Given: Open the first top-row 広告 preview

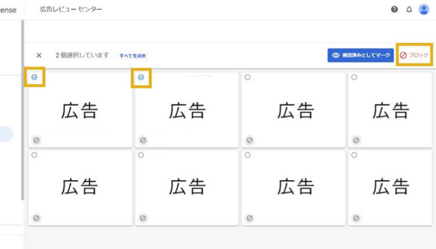Looking at the screenshot, I should click(x=80, y=110).
